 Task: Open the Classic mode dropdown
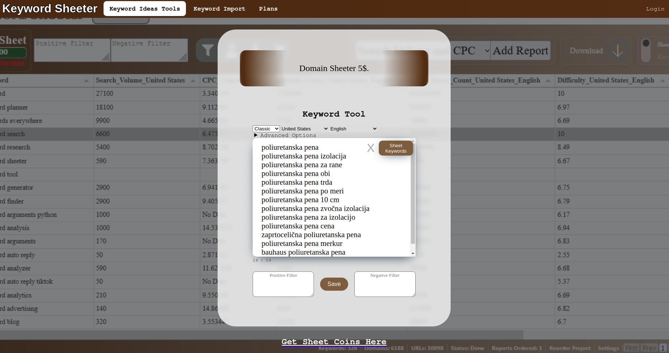266,129
